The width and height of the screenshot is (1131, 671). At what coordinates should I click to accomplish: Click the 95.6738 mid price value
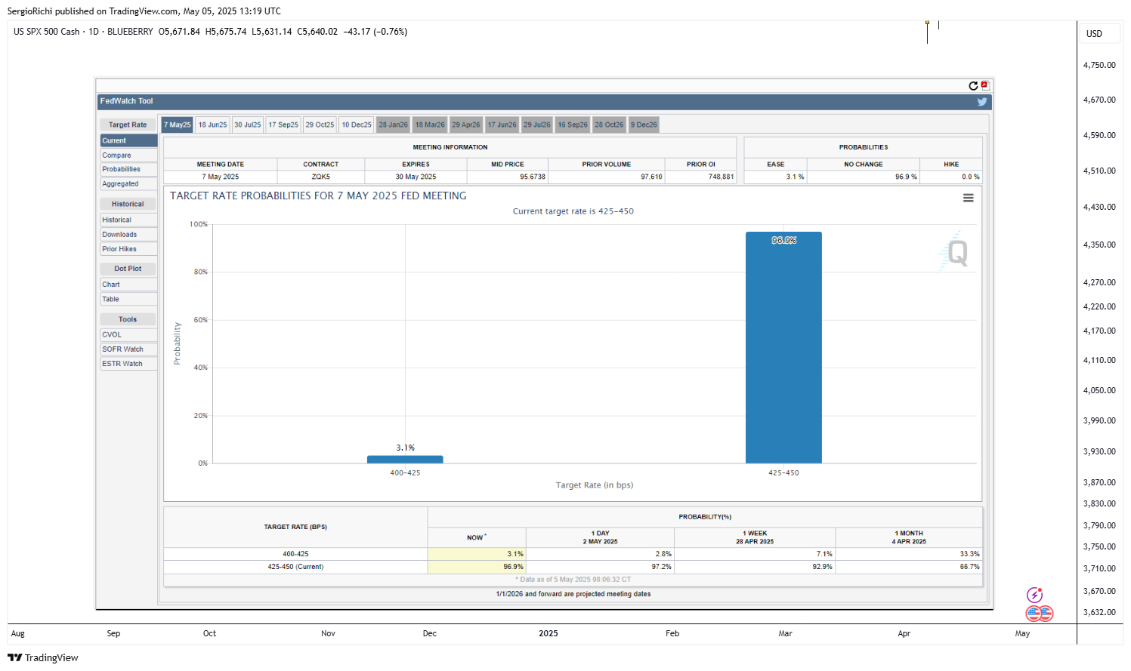tap(533, 177)
